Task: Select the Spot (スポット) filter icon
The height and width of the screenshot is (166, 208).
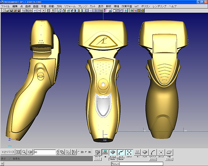Action: tap(129, 152)
